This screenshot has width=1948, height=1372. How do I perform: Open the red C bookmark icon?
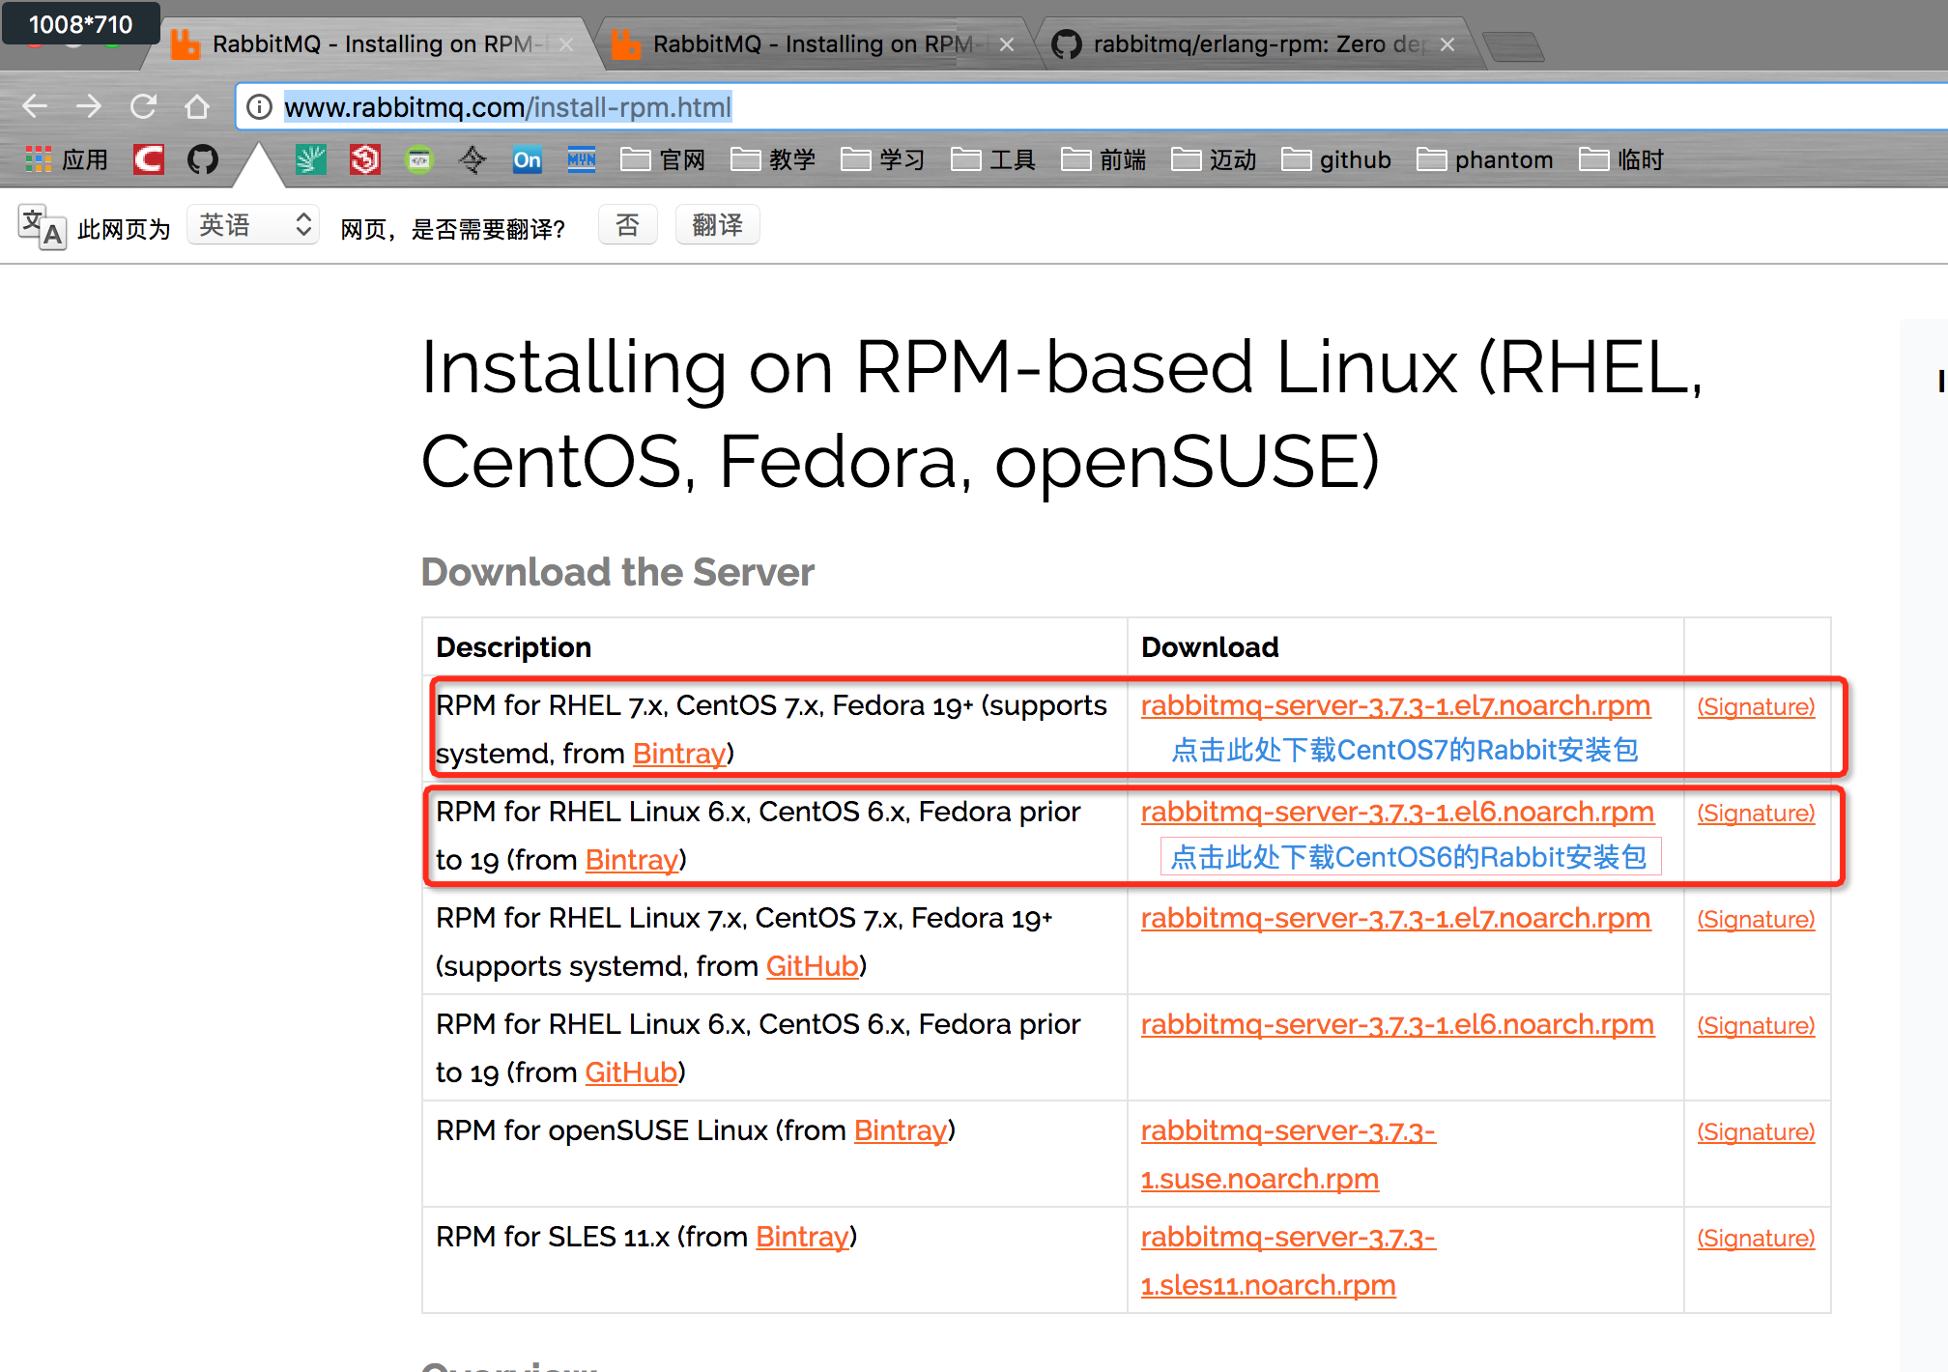tap(149, 159)
